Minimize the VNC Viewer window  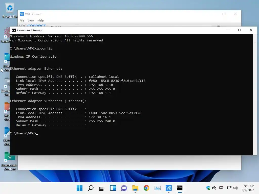[x=212, y=14]
